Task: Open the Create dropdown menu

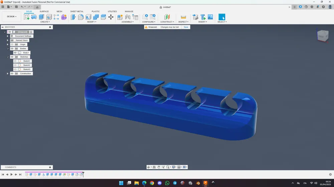Action: click(x=45, y=22)
